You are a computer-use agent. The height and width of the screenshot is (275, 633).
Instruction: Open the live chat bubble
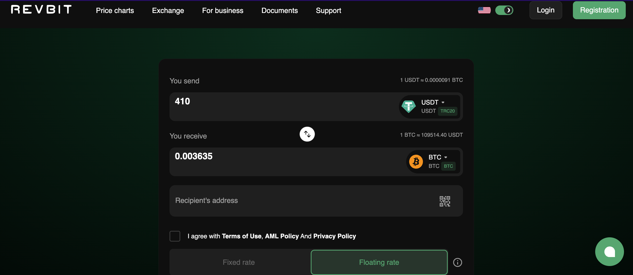click(x=609, y=252)
